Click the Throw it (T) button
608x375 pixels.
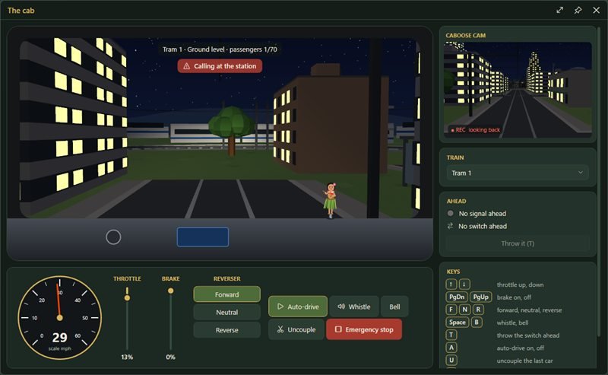pos(518,243)
